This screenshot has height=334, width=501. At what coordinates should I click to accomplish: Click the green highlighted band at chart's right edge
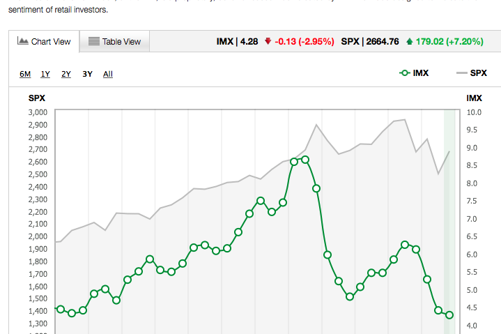(x=449, y=209)
